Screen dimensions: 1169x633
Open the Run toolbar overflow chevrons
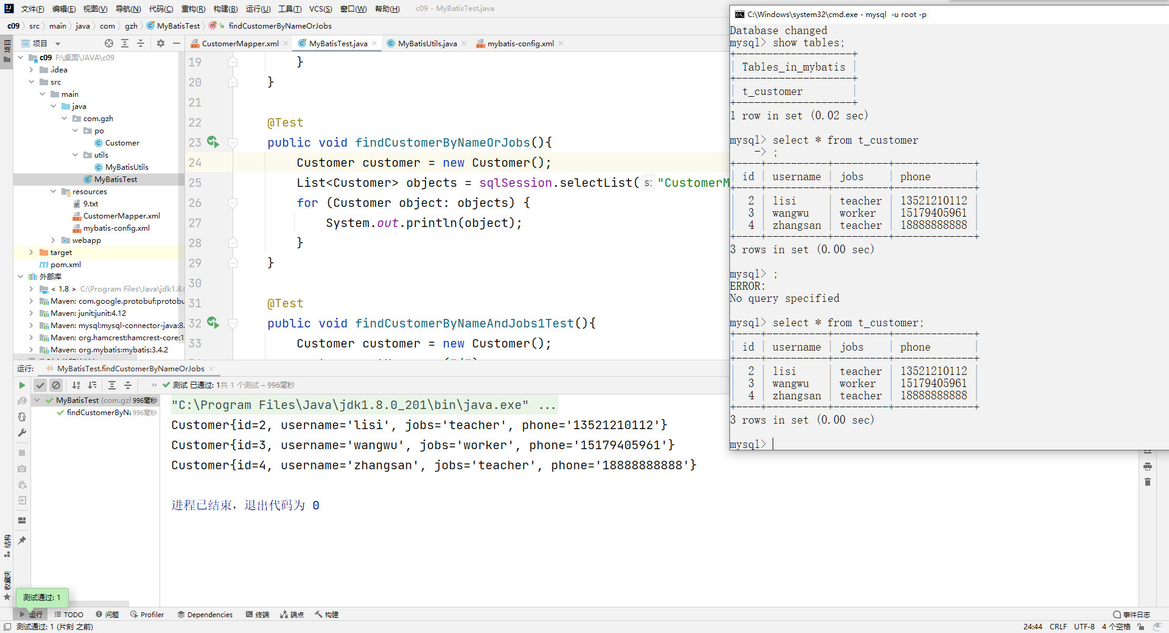(x=154, y=385)
